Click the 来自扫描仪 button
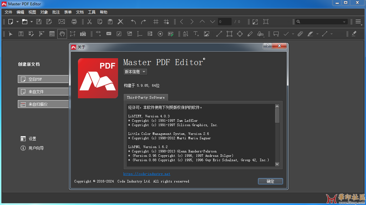The image size is (366, 205). pyautogui.click(x=44, y=104)
